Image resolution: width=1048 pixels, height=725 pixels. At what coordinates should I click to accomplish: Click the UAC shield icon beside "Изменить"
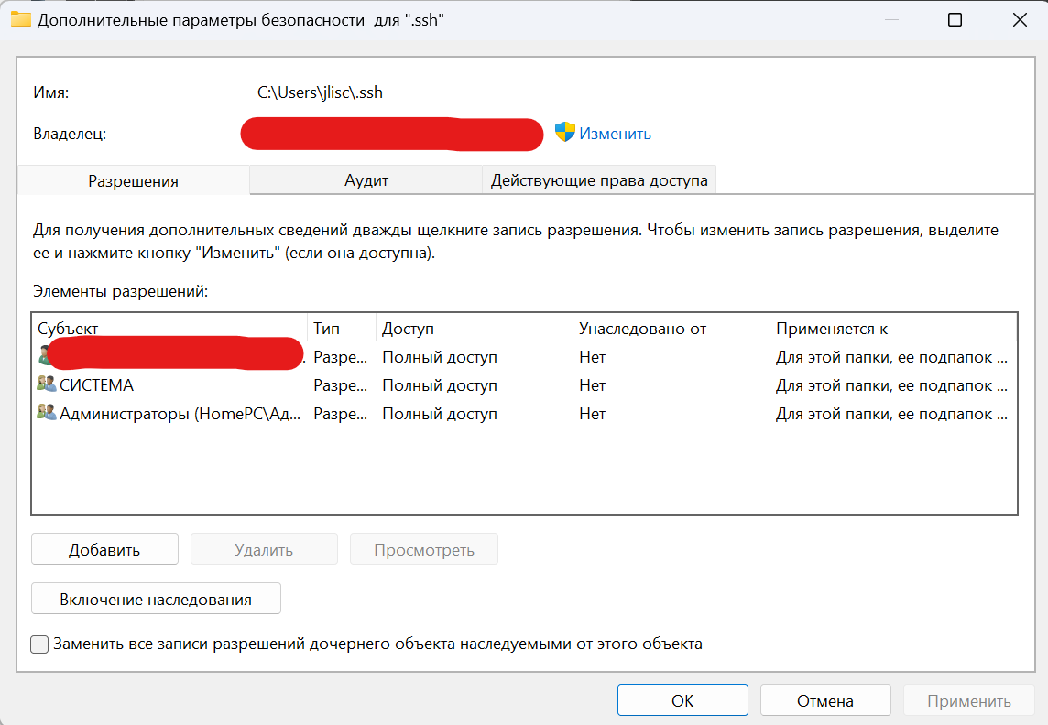pyautogui.click(x=564, y=133)
